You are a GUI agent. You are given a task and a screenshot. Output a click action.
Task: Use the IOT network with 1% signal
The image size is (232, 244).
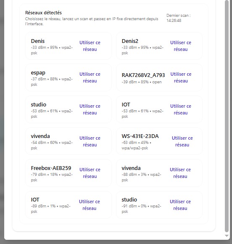[x=90, y=205]
